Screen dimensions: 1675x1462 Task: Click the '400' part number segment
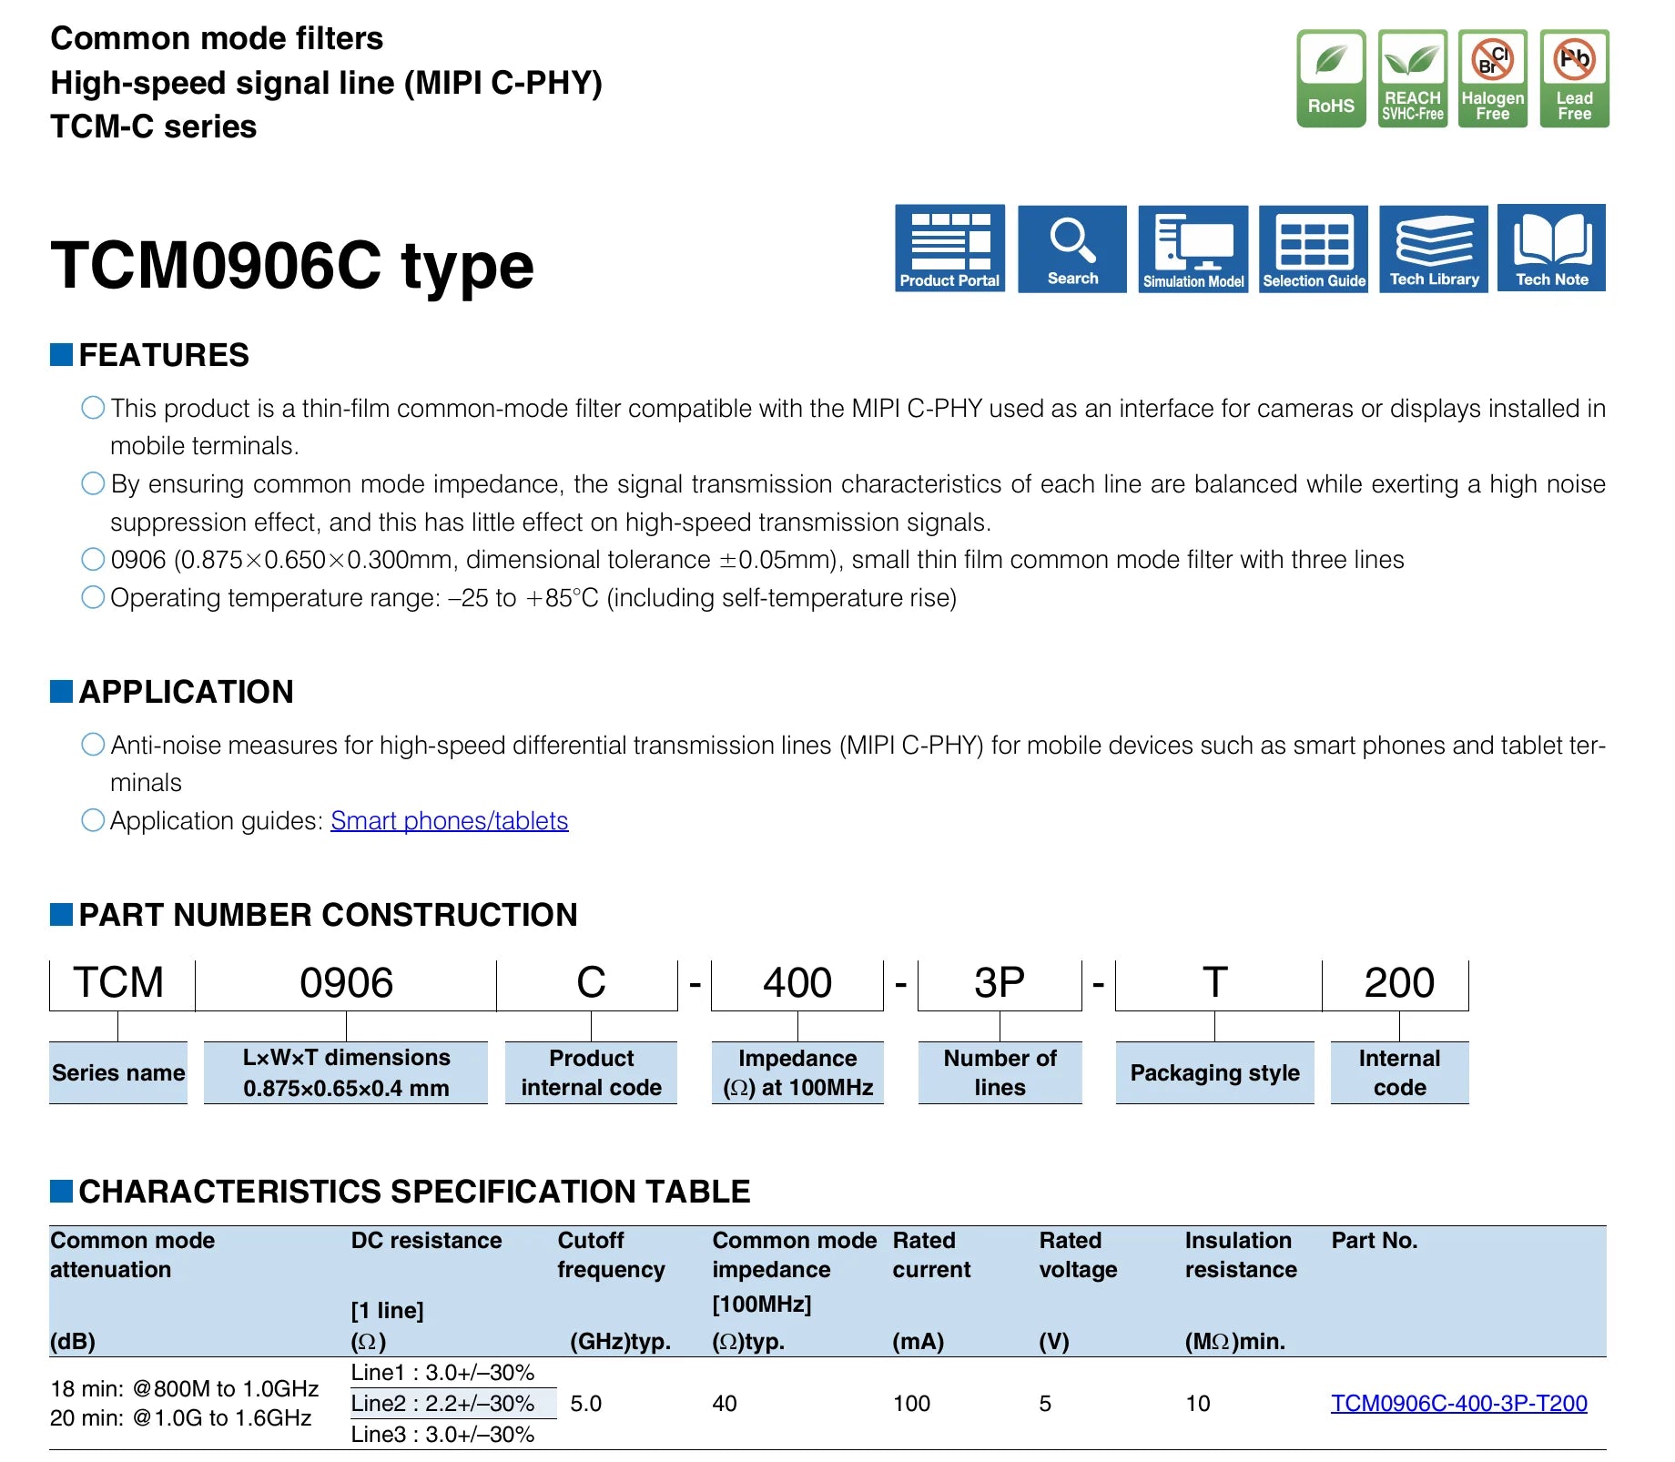pos(797,983)
